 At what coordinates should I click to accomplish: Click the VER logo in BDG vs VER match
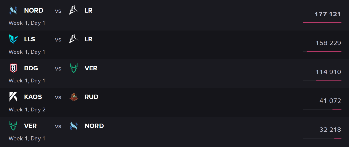pyautogui.click(x=74, y=68)
